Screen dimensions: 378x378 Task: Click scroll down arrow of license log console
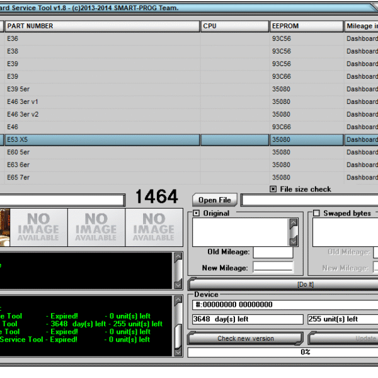(178, 352)
